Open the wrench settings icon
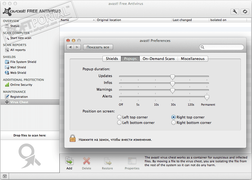Image resolution: width=252 pixels, height=180 pixels. point(235,11)
